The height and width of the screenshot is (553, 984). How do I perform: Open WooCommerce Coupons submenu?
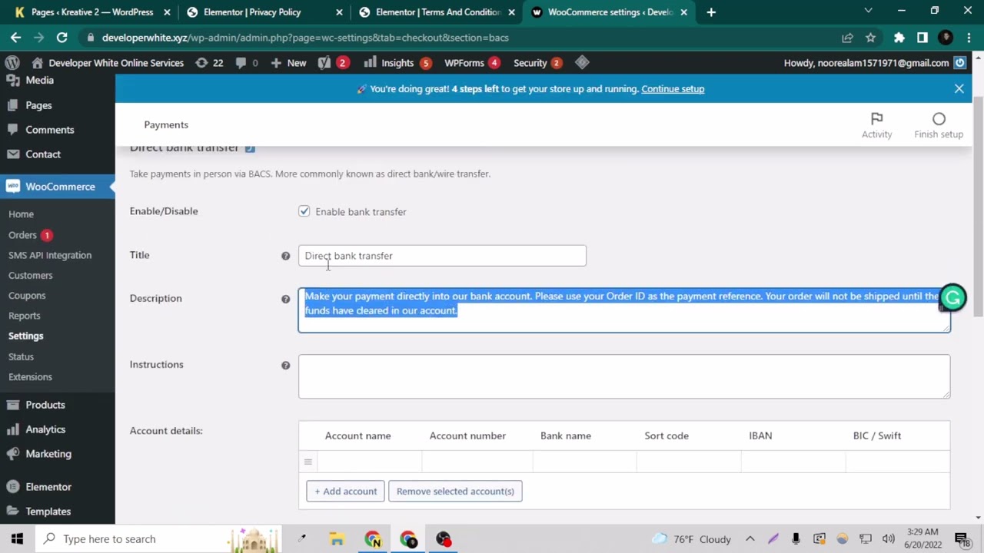coord(27,296)
